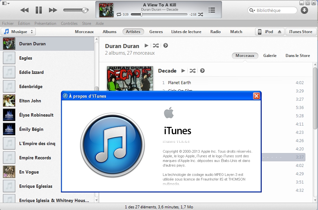
Task: Pause the current song
Action: 38,10
